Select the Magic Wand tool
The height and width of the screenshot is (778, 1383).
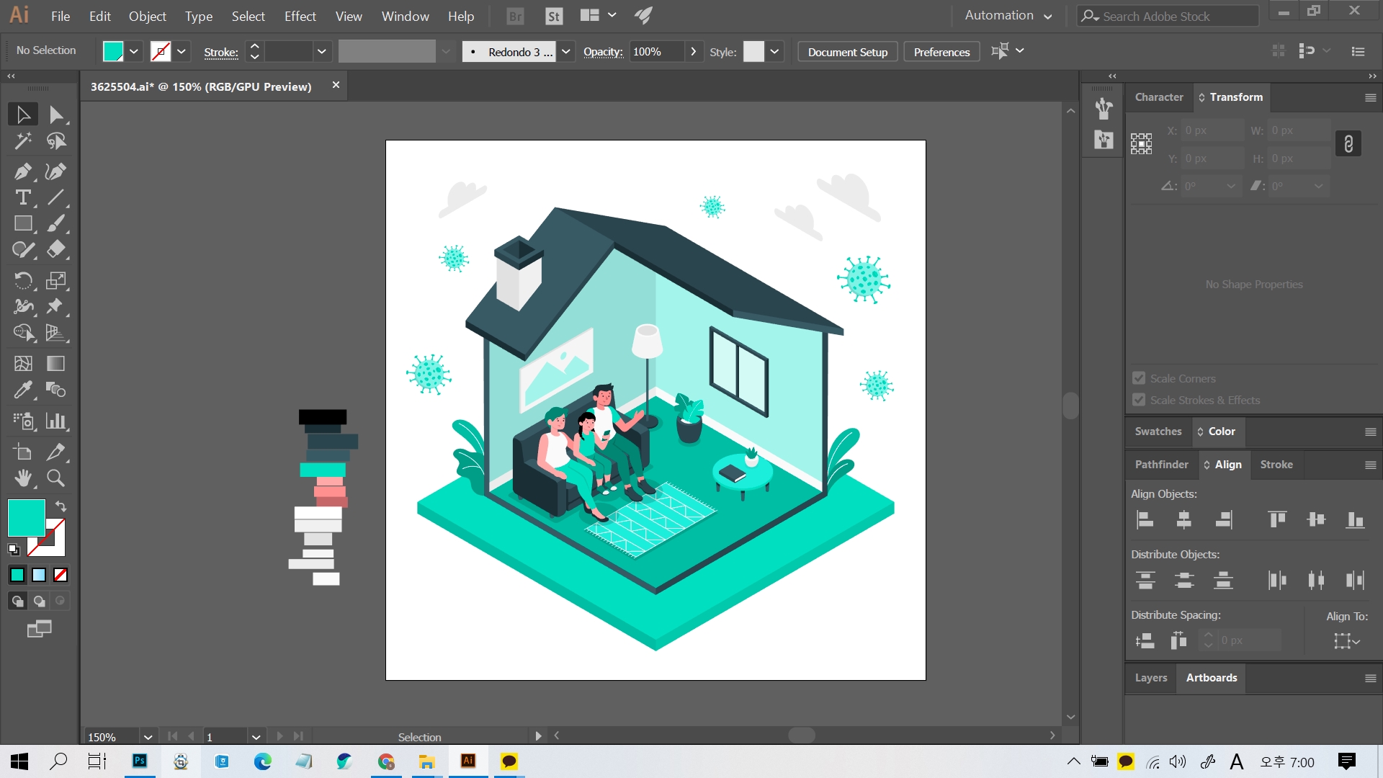22,141
